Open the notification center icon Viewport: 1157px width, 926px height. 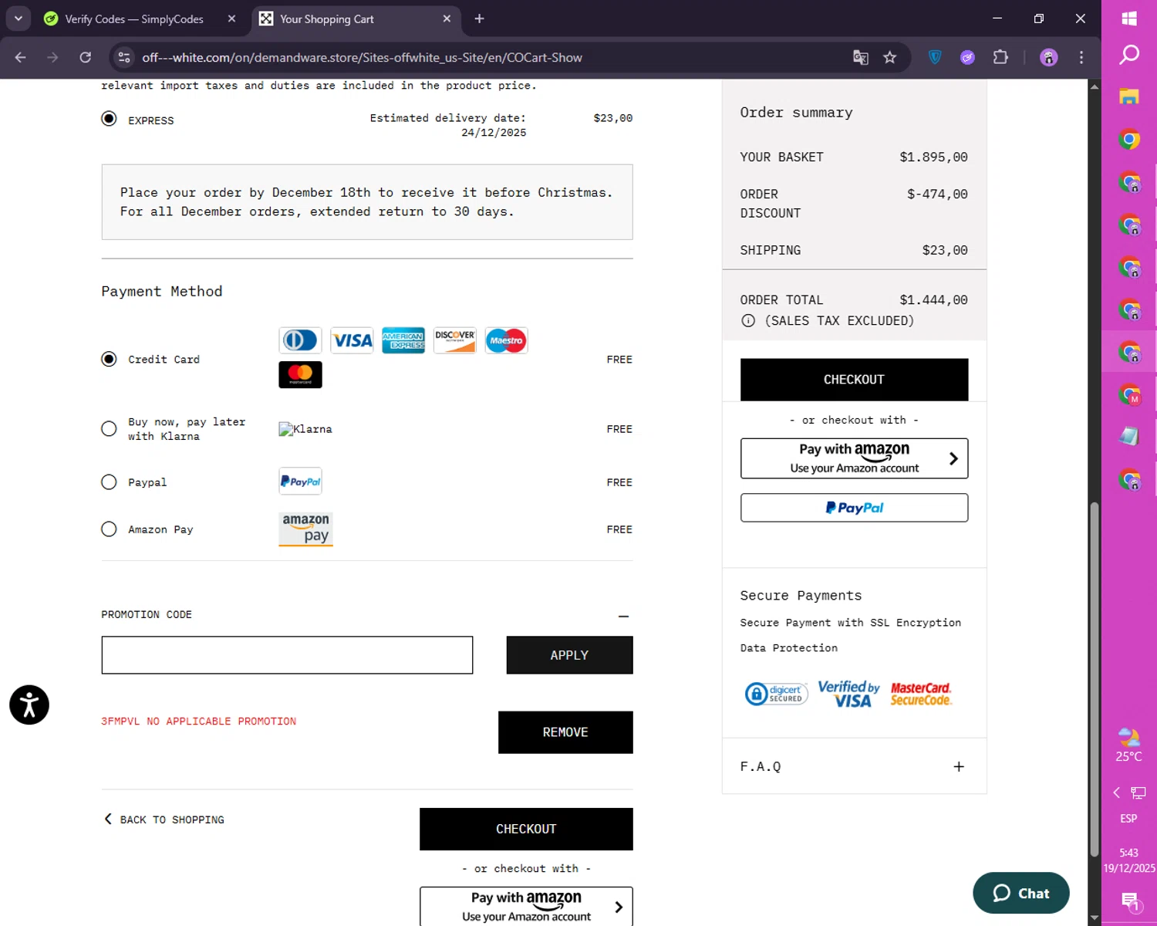(x=1130, y=901)
